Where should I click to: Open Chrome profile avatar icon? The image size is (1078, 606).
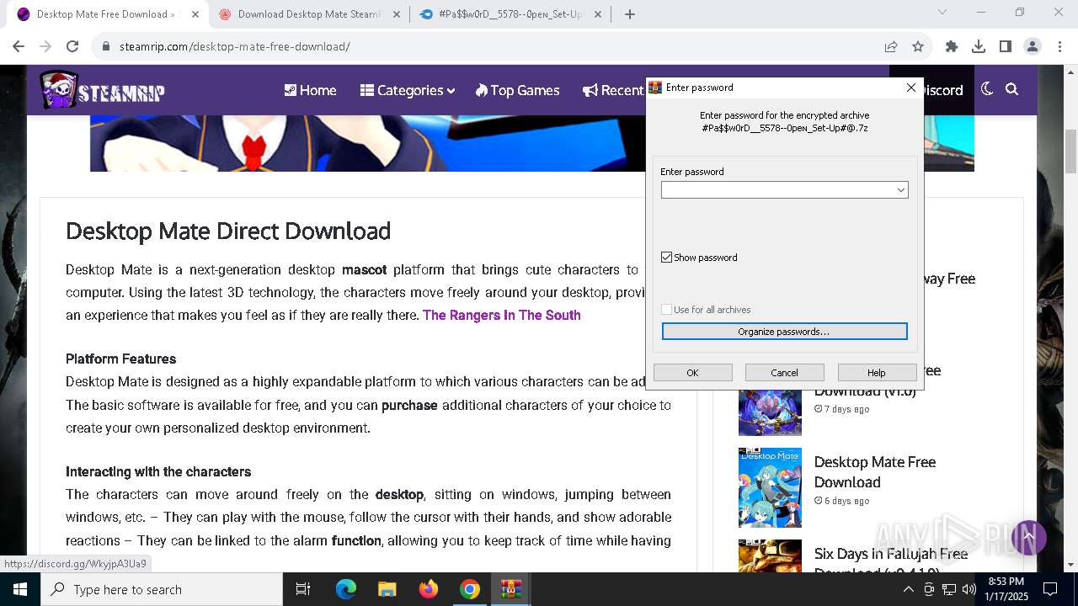click(x=1033, y=46)
